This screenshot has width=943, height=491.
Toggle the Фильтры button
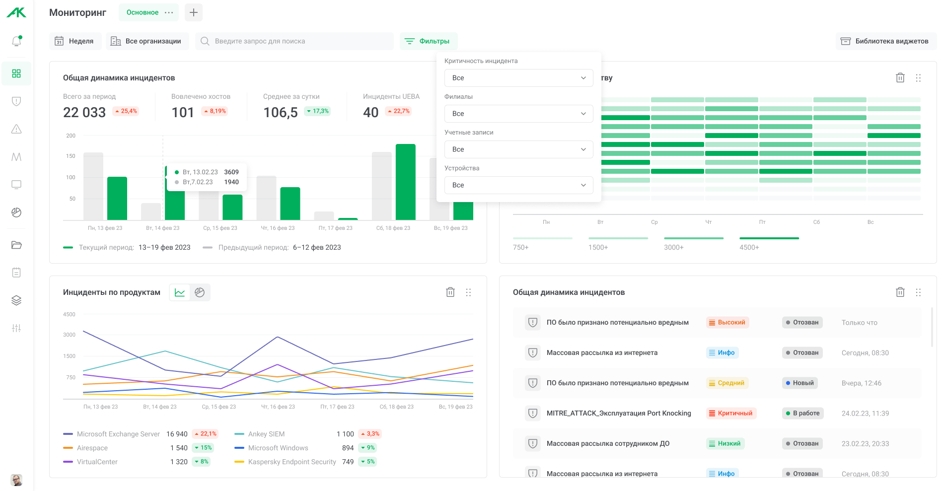pos(429,41)
